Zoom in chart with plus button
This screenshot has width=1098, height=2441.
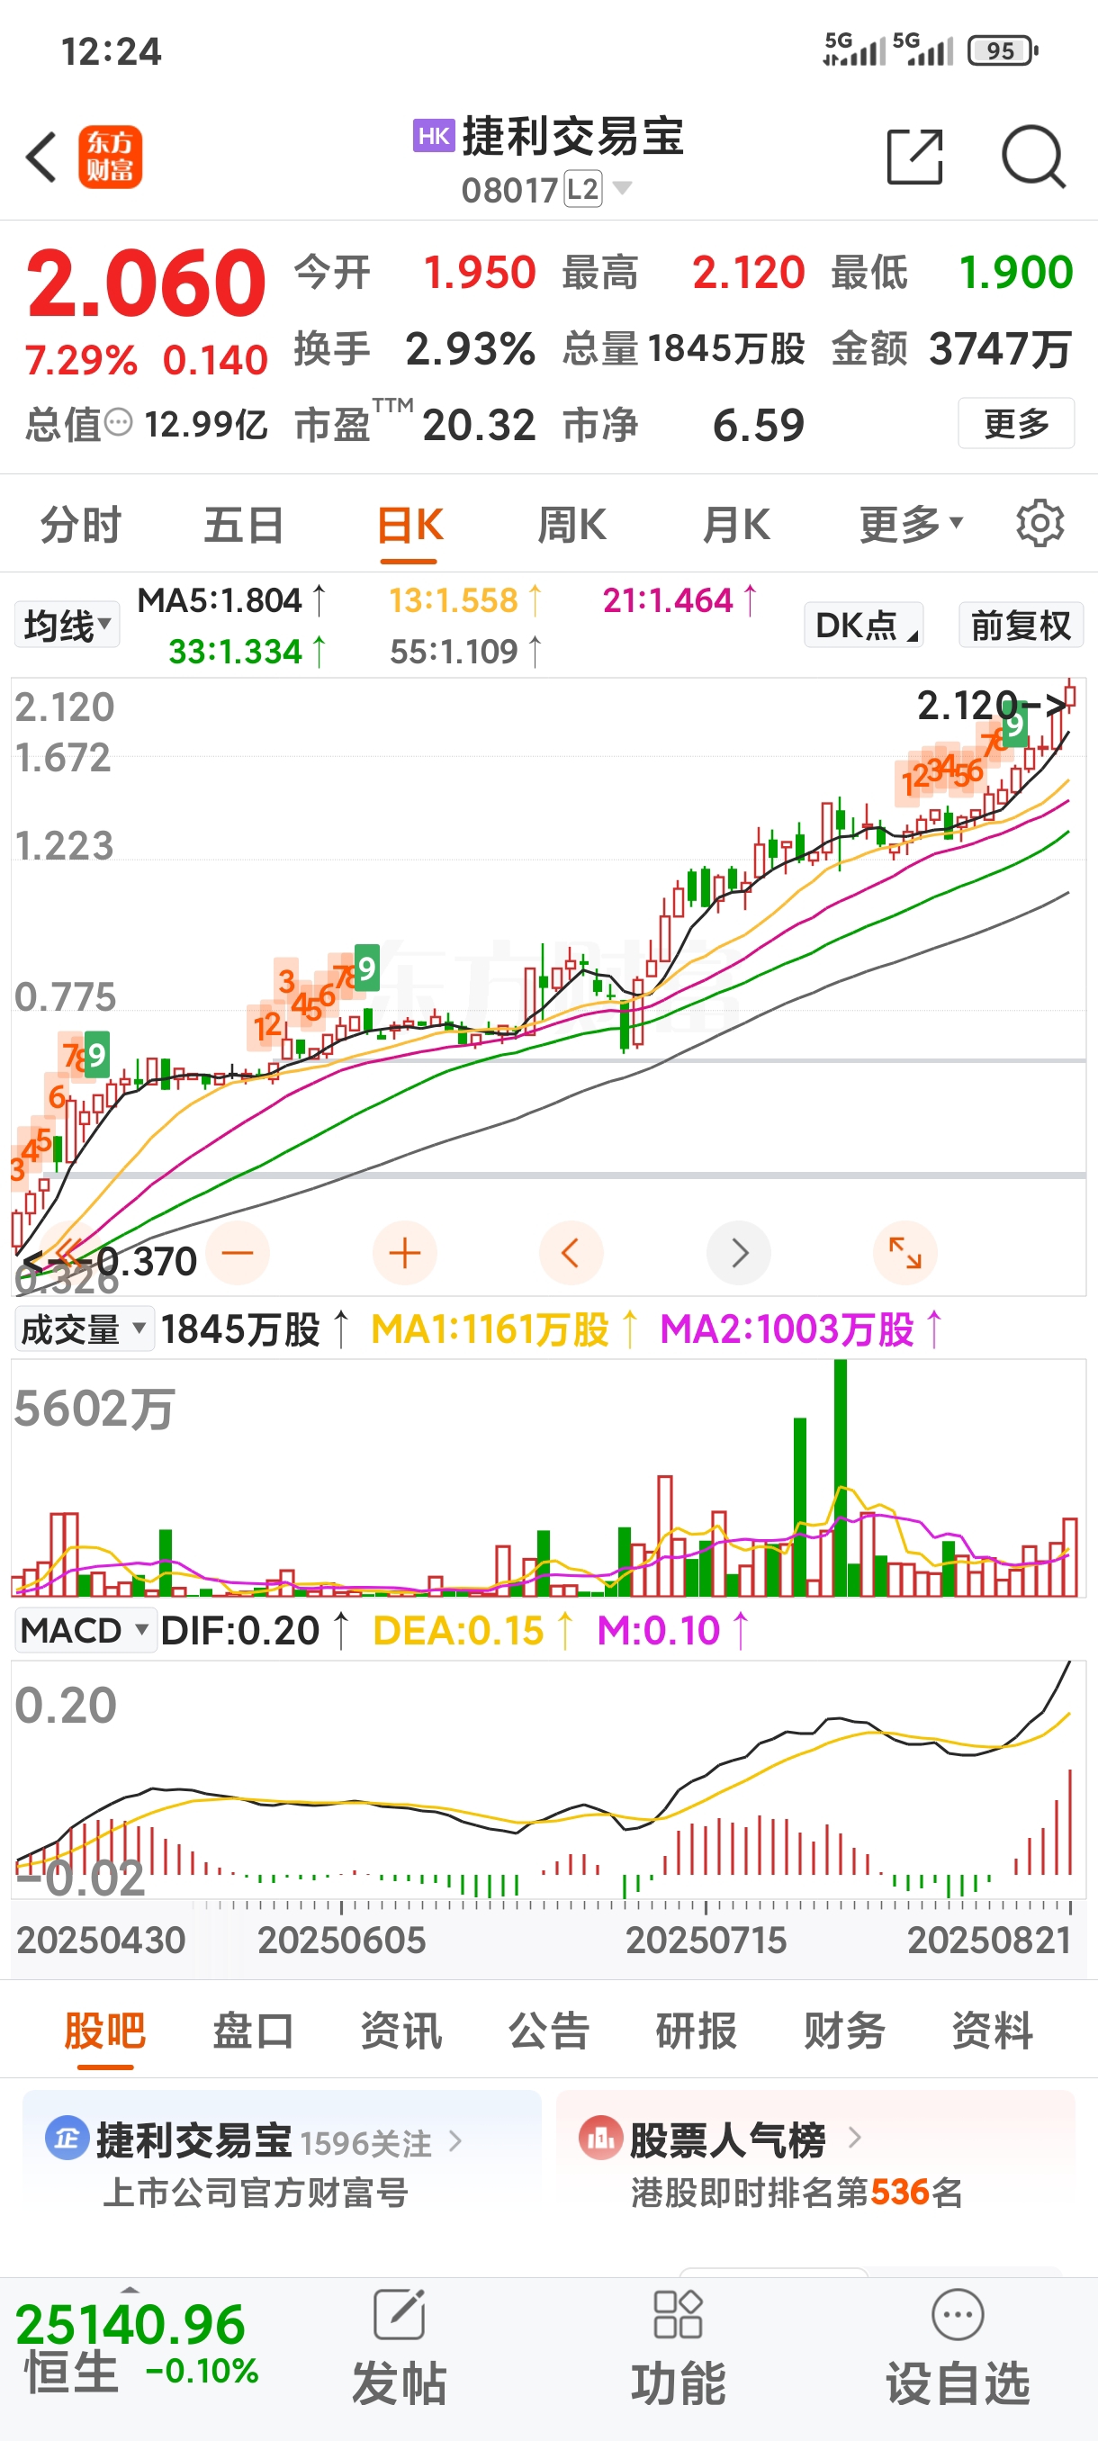pos(404,1253)
